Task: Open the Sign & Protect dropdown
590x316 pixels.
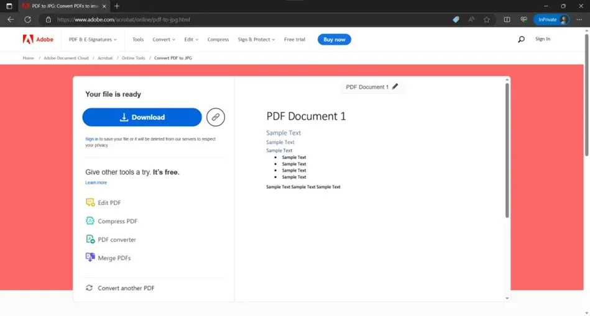Action: [256, 40]
